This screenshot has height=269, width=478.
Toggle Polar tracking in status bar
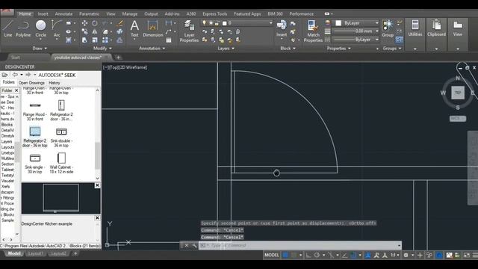317,255
